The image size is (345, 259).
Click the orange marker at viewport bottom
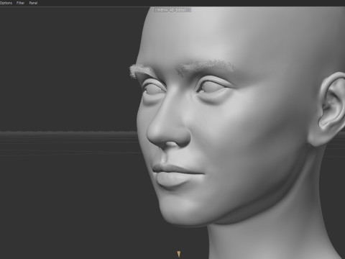179,254
